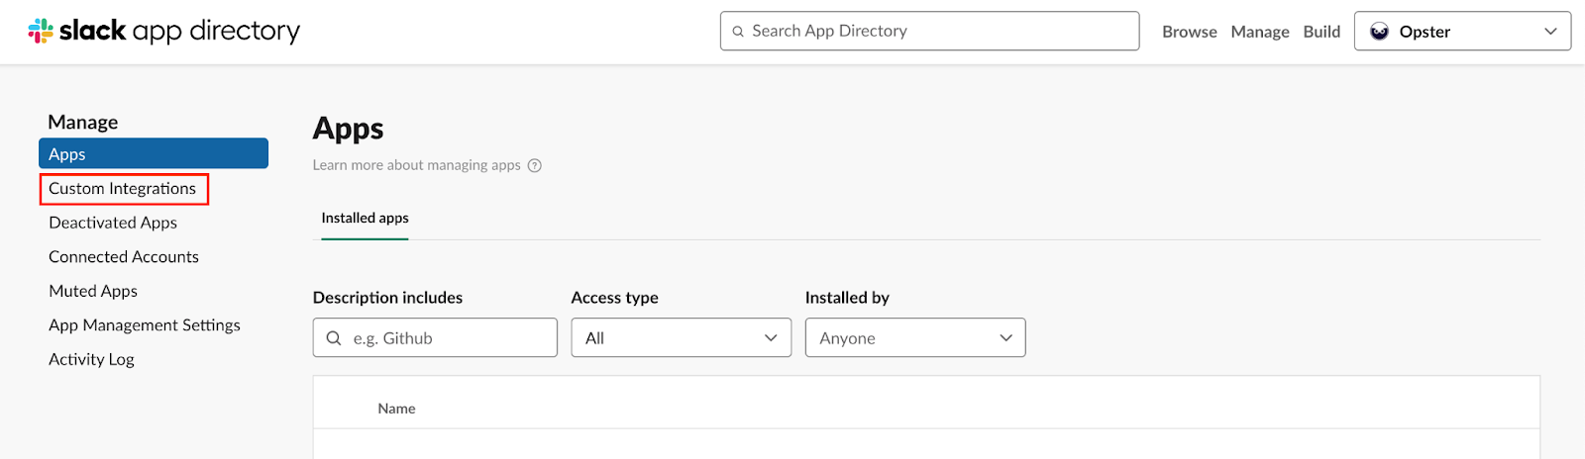Screen dimensions: 1585x459
Task: Open App Management Settings
Action: coord(145,324)
